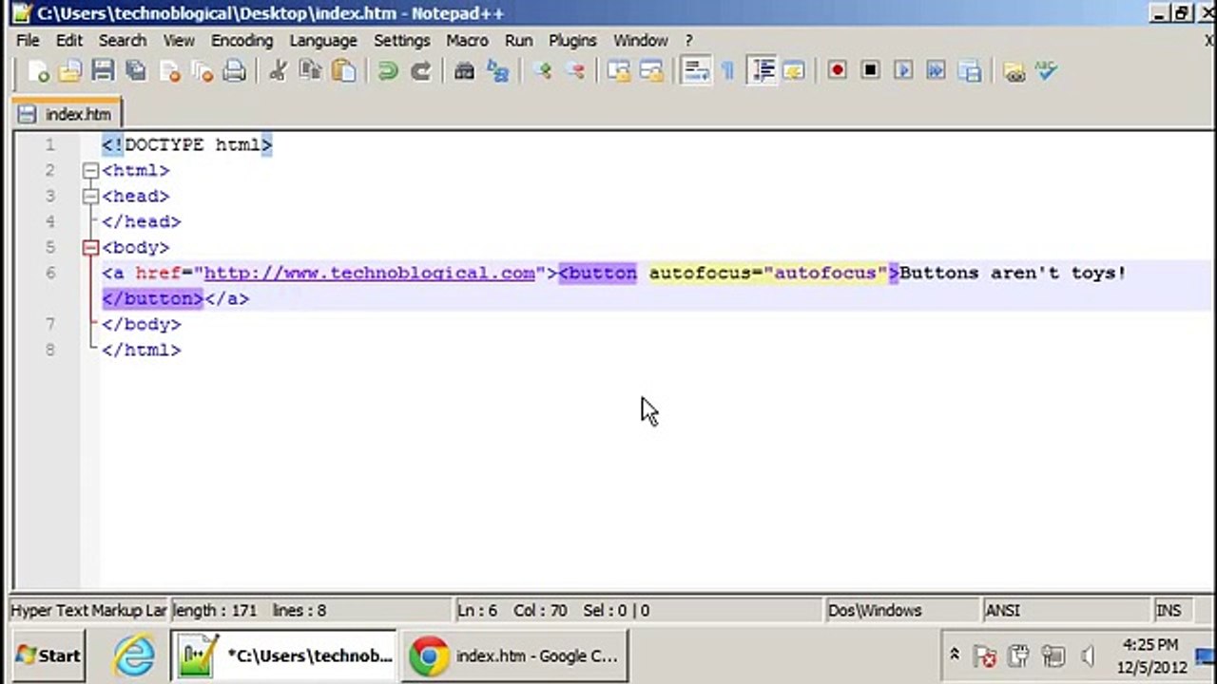The width and height of the screenshot is (1217, 684).
Task: Copy the selection using the toolbar Copy icon
Action: tap(310, 71)
